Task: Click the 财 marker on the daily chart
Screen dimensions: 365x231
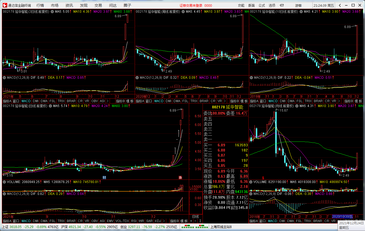Action: [105, 177]
